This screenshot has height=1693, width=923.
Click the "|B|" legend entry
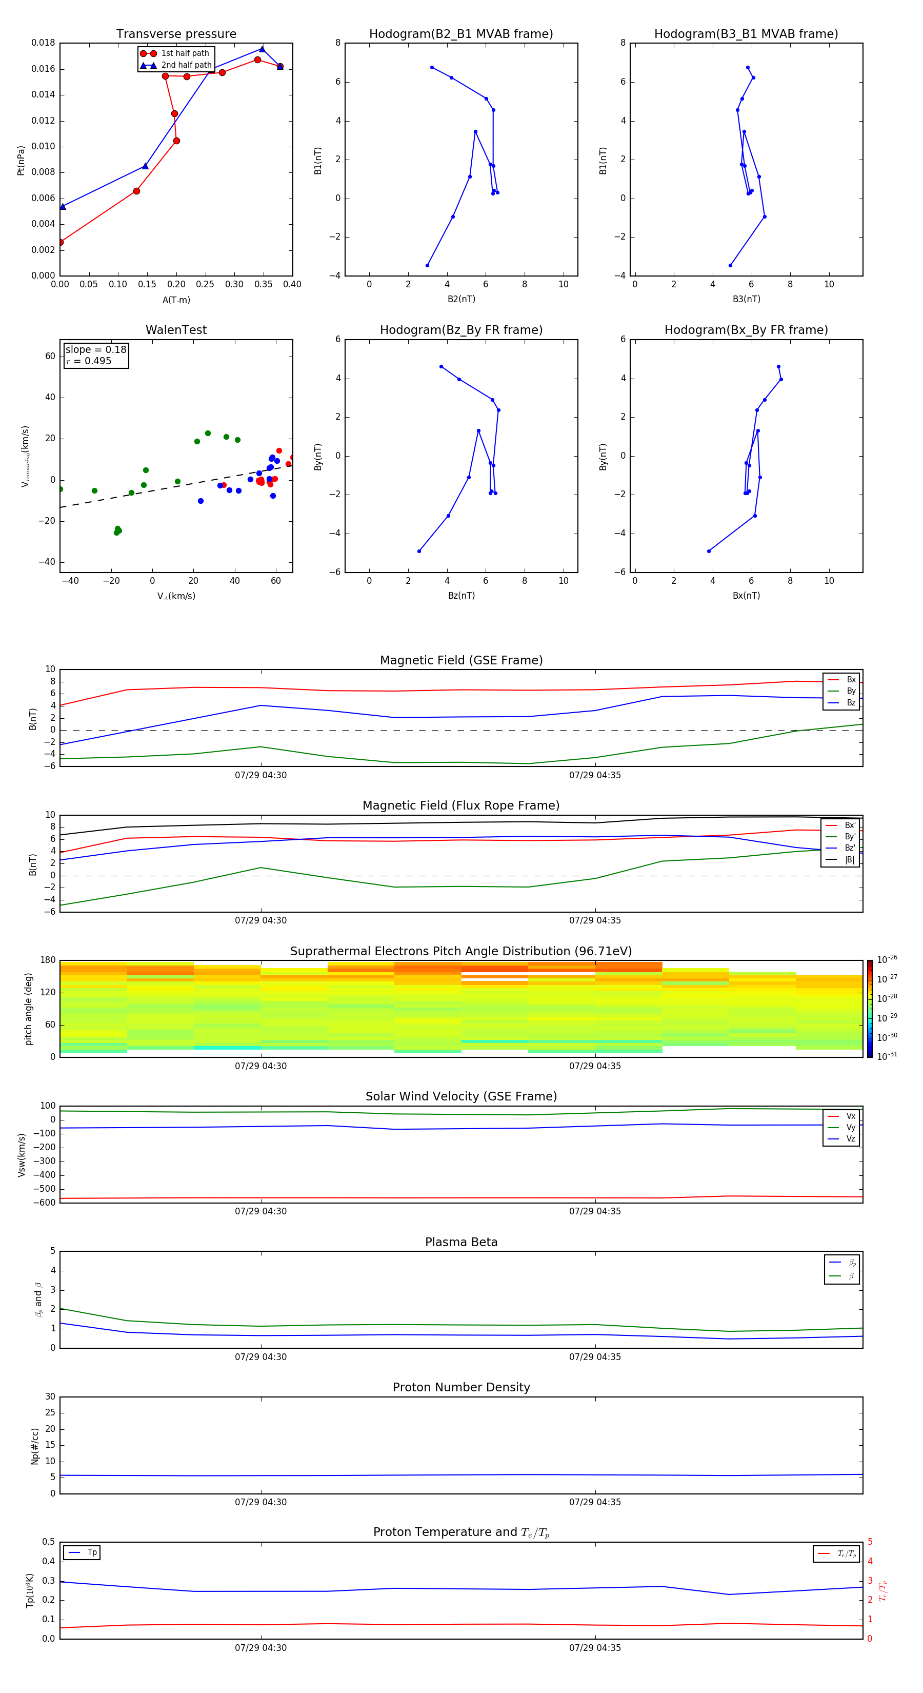(x=840, y=860)
